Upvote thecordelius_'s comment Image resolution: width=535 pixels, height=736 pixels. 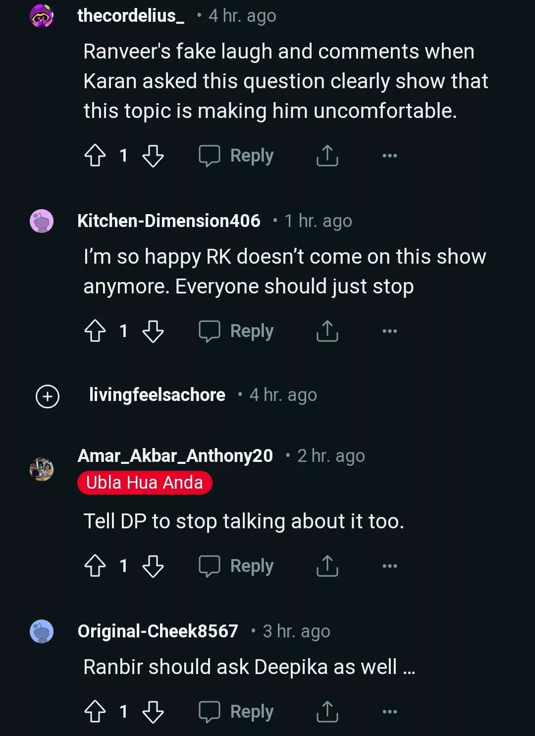click(x=95, y=156)
